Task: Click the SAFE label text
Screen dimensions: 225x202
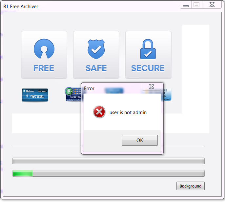Action: (x=96, y=68)
